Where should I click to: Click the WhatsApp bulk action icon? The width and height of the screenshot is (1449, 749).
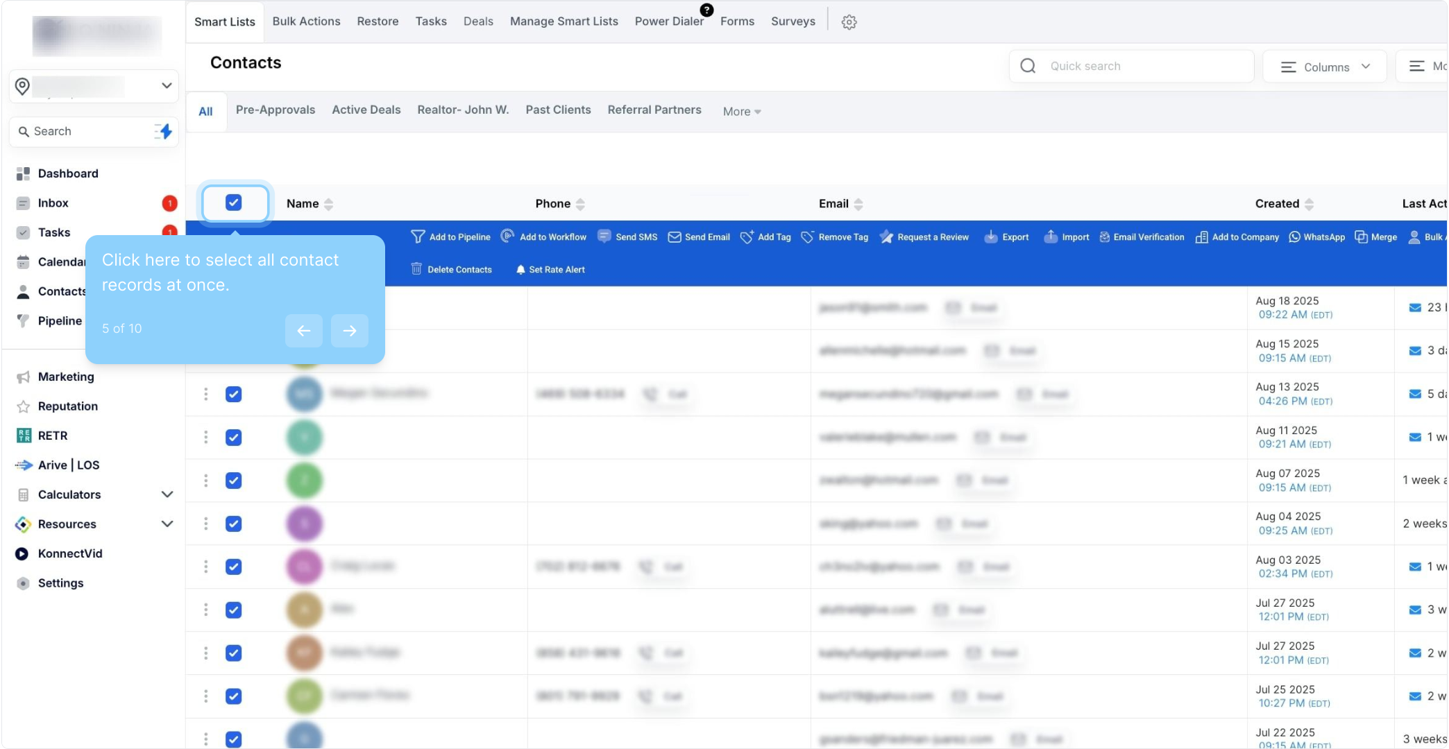(x=1294, y=237)
